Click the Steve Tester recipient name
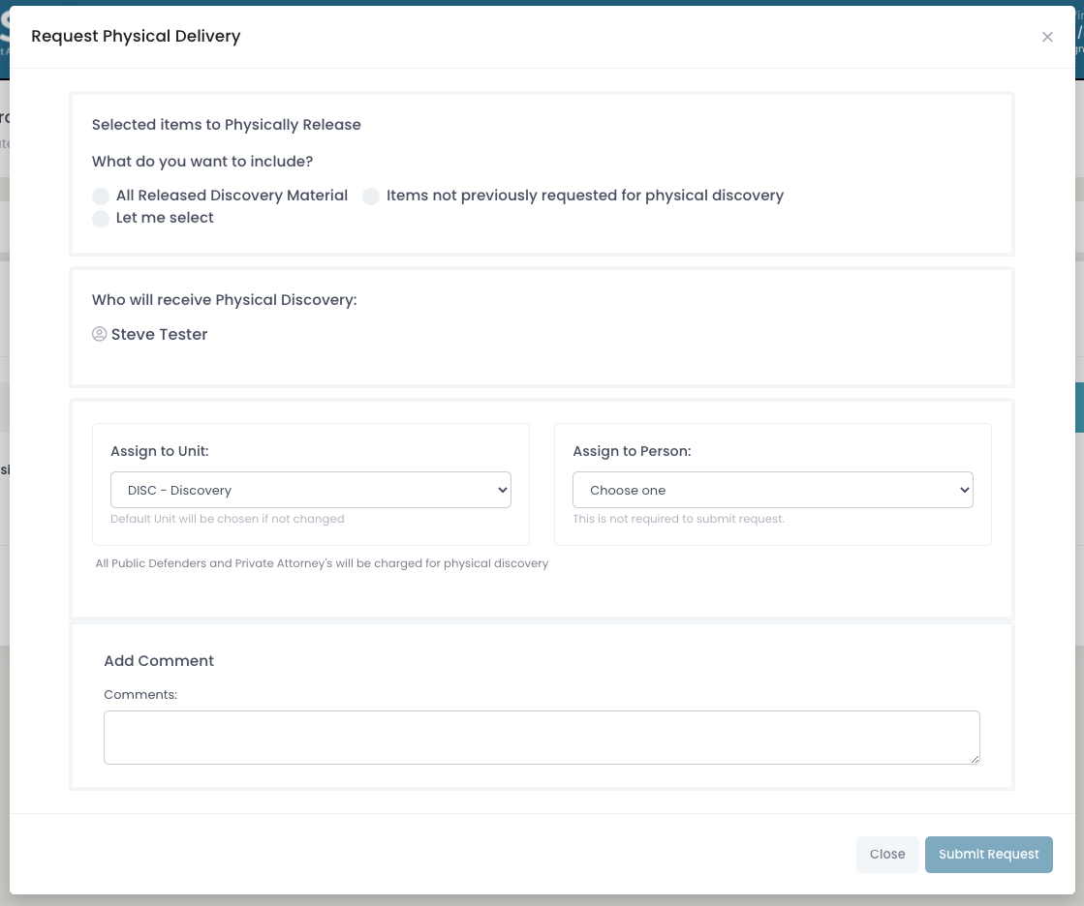This screenshot has height=906, width=1084. (x=159, y=334)
